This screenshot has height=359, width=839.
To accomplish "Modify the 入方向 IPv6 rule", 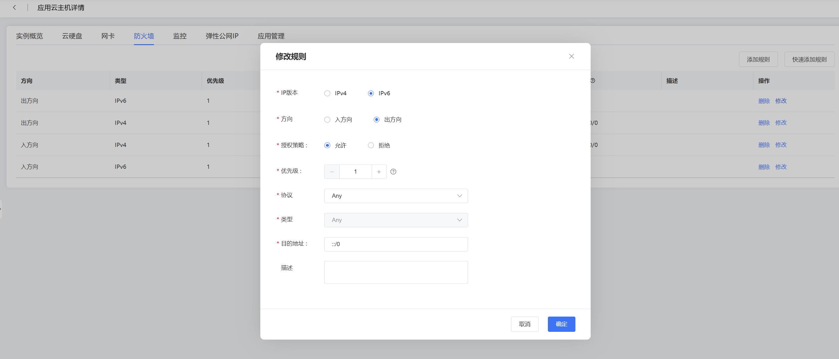I will tap(781, 167).
